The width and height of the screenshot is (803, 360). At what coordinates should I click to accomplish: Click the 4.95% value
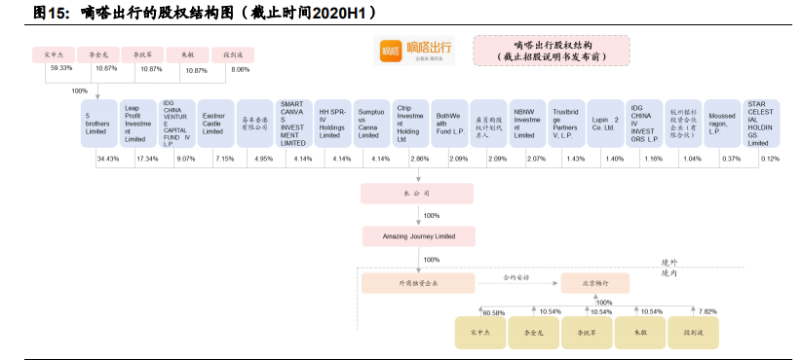tap(263, 159)
